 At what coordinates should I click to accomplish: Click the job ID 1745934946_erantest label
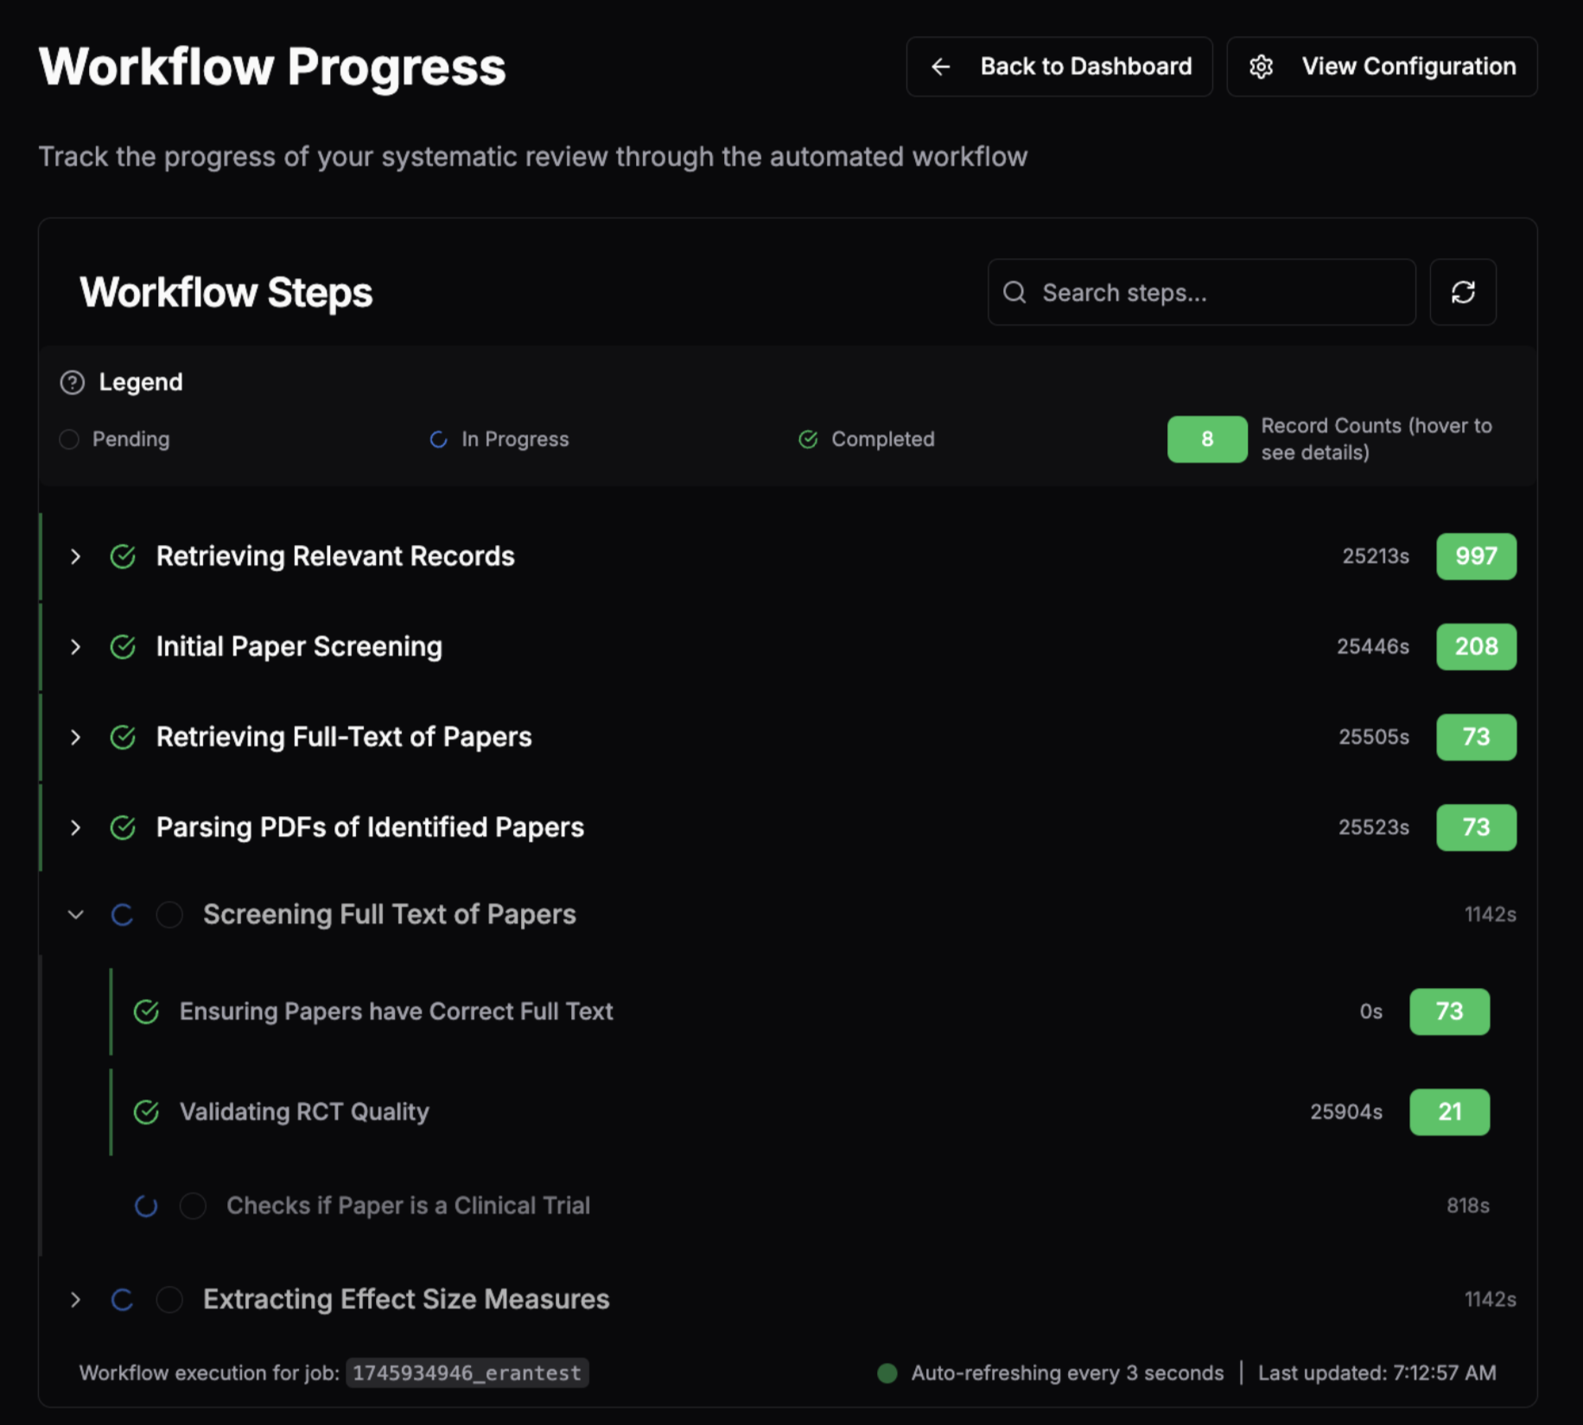[467, 1372]
